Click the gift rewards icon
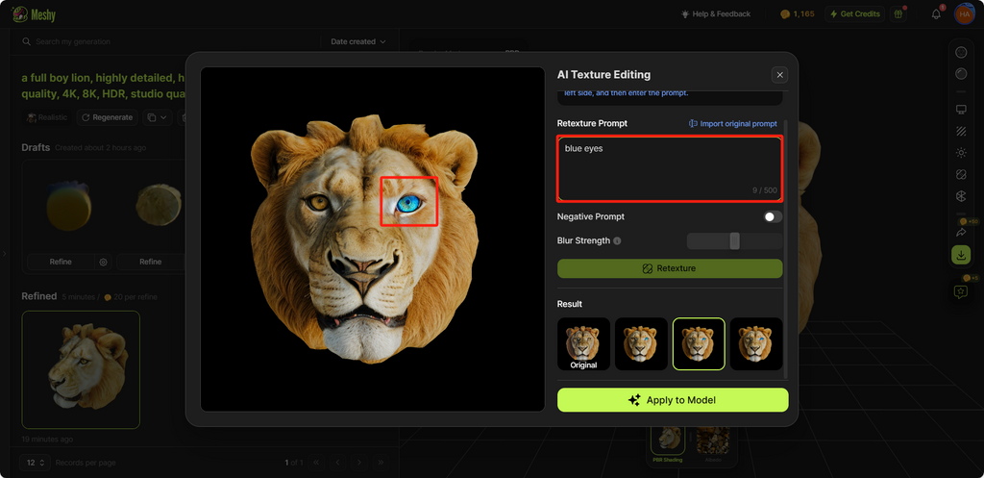This screenshot has width=984, height=478. pos(898,14)
